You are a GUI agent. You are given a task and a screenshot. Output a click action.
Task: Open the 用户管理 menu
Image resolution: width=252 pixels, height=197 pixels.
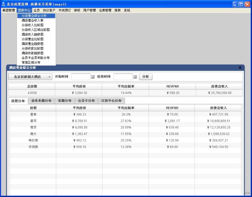tap(89, 10)
